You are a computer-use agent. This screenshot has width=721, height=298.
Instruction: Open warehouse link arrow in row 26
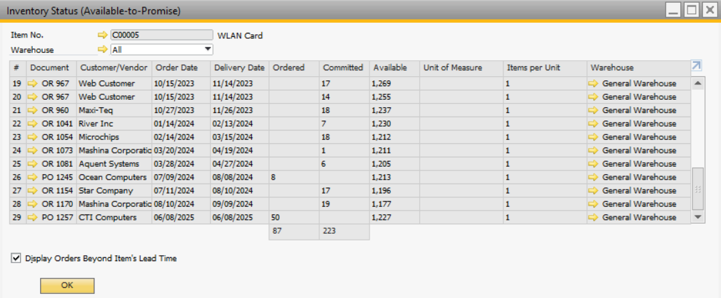pos(594,177)
